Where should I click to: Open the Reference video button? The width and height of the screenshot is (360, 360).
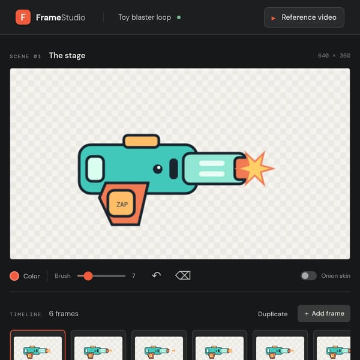coord(304,17)
